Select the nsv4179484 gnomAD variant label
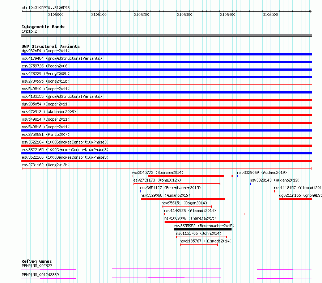This screenshot has height=283, width=322. point(62,58)
